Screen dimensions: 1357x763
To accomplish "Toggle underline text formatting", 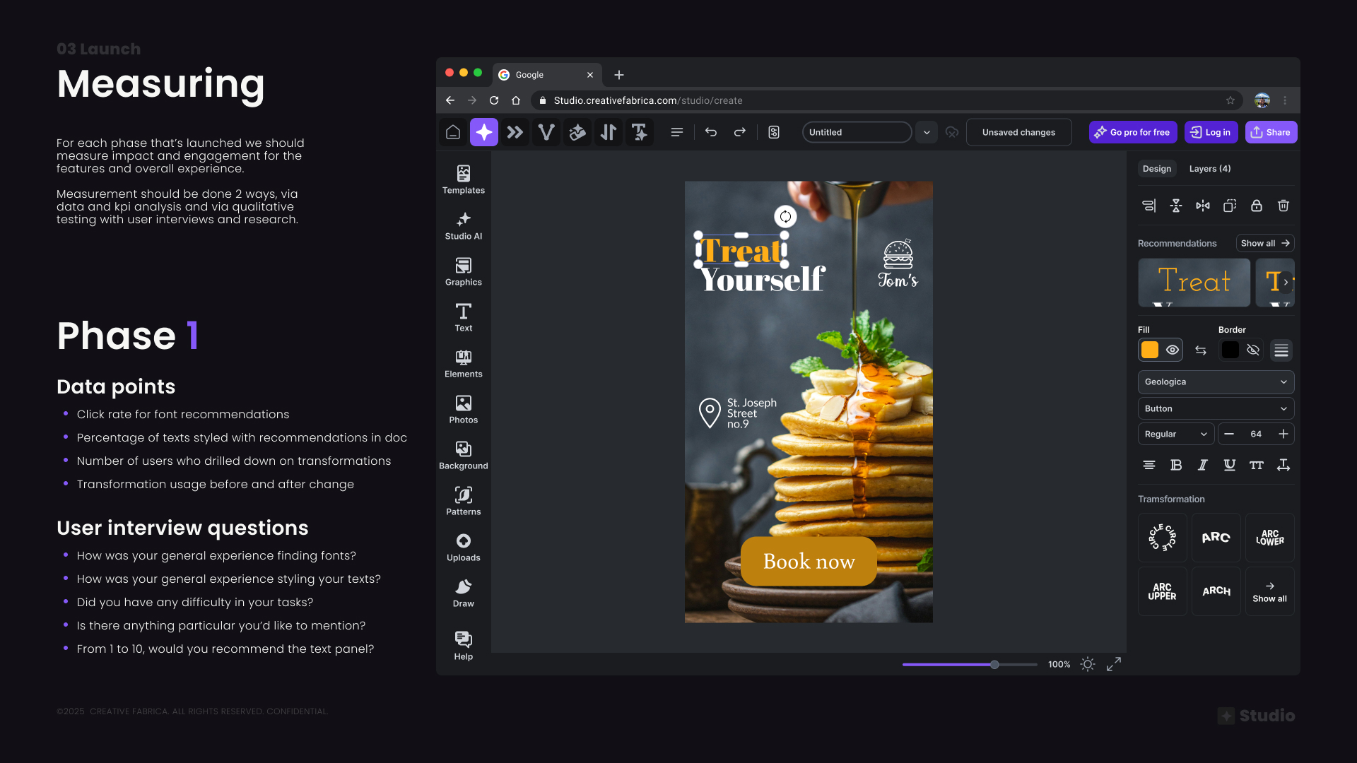I will (1229, 465).
